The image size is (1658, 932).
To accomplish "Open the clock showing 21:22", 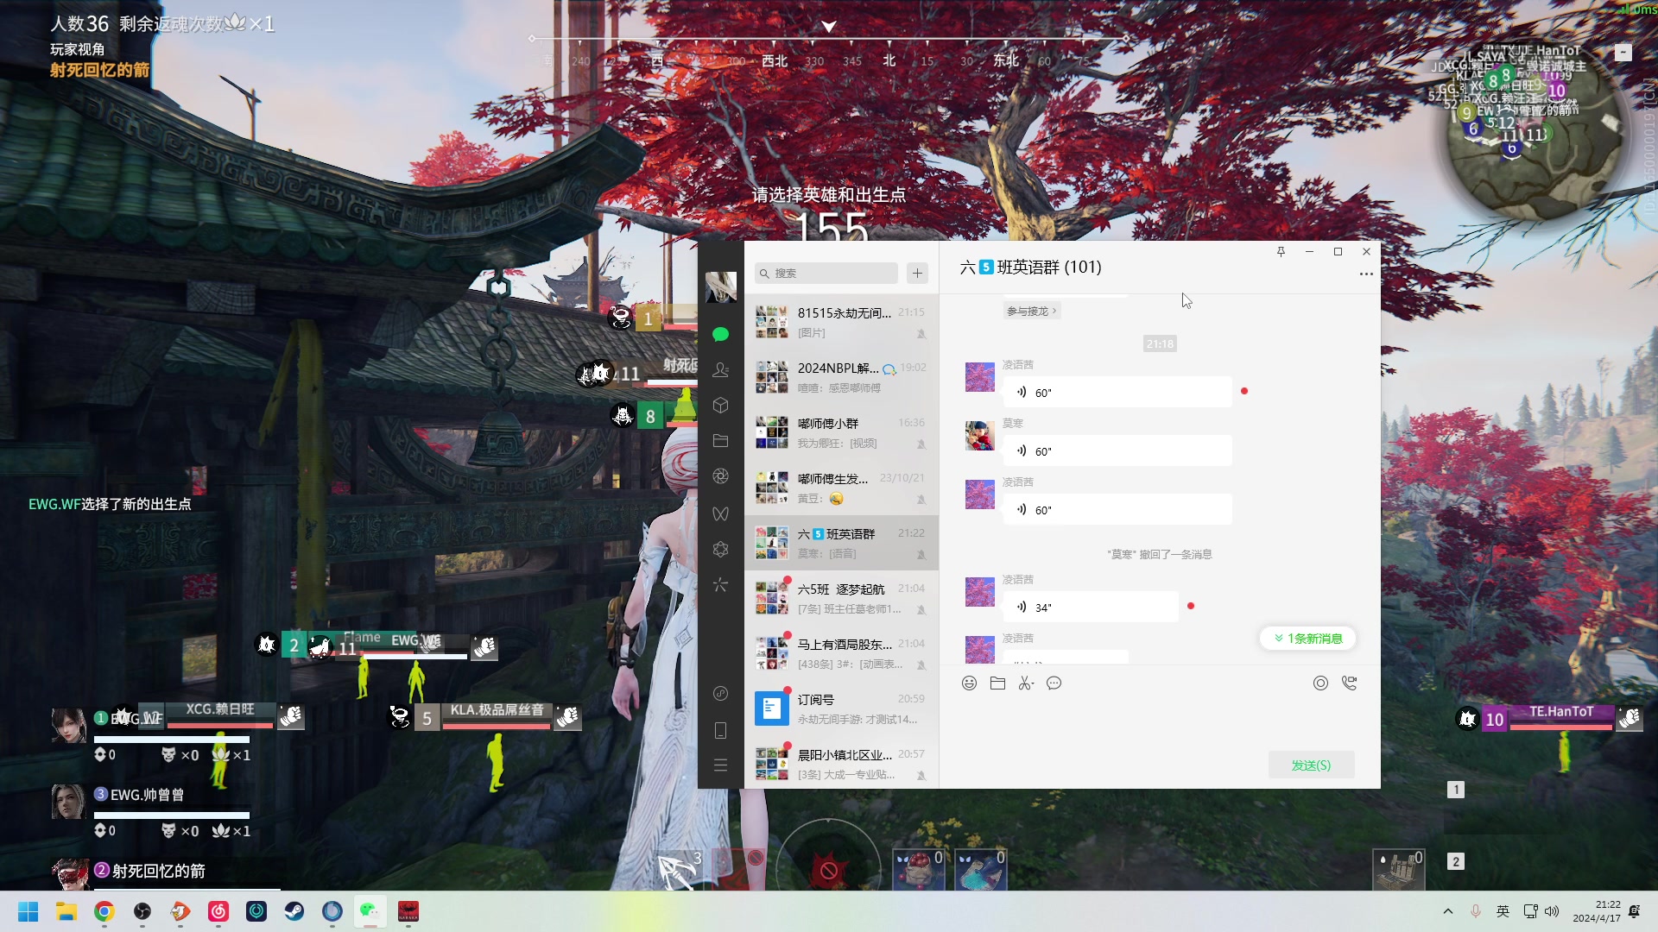I will pyautogui.click(x=1597, y=911).
